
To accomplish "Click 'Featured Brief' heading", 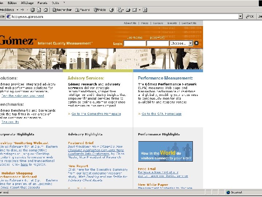I will [81, 143].
